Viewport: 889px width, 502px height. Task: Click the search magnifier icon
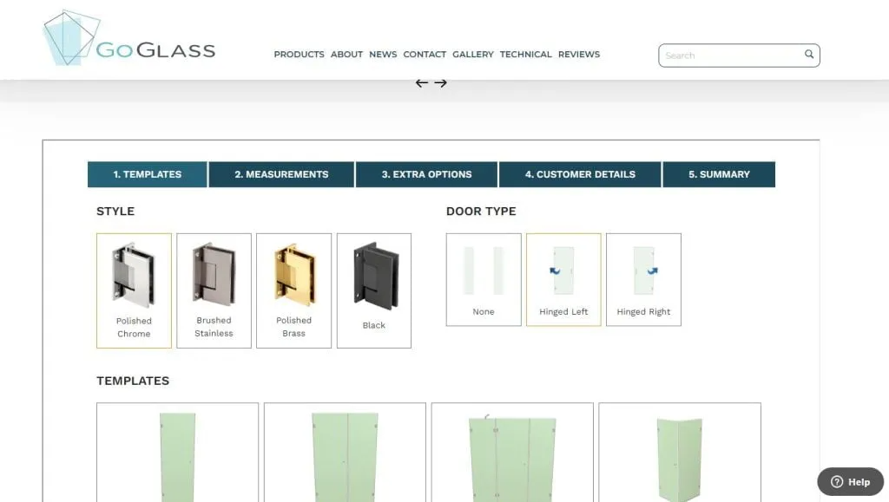coord(809,55)
